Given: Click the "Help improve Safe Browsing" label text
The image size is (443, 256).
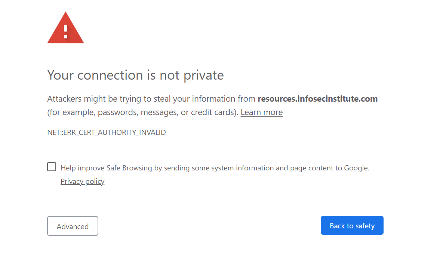Looking at the screenshot, I should pyautogui.click(x=107, y=168).
